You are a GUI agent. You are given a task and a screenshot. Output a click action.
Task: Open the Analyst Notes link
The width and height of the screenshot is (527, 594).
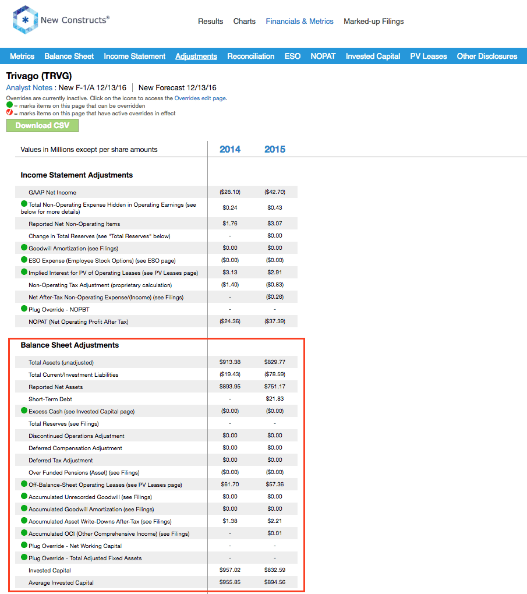click(x=29, y=87)
